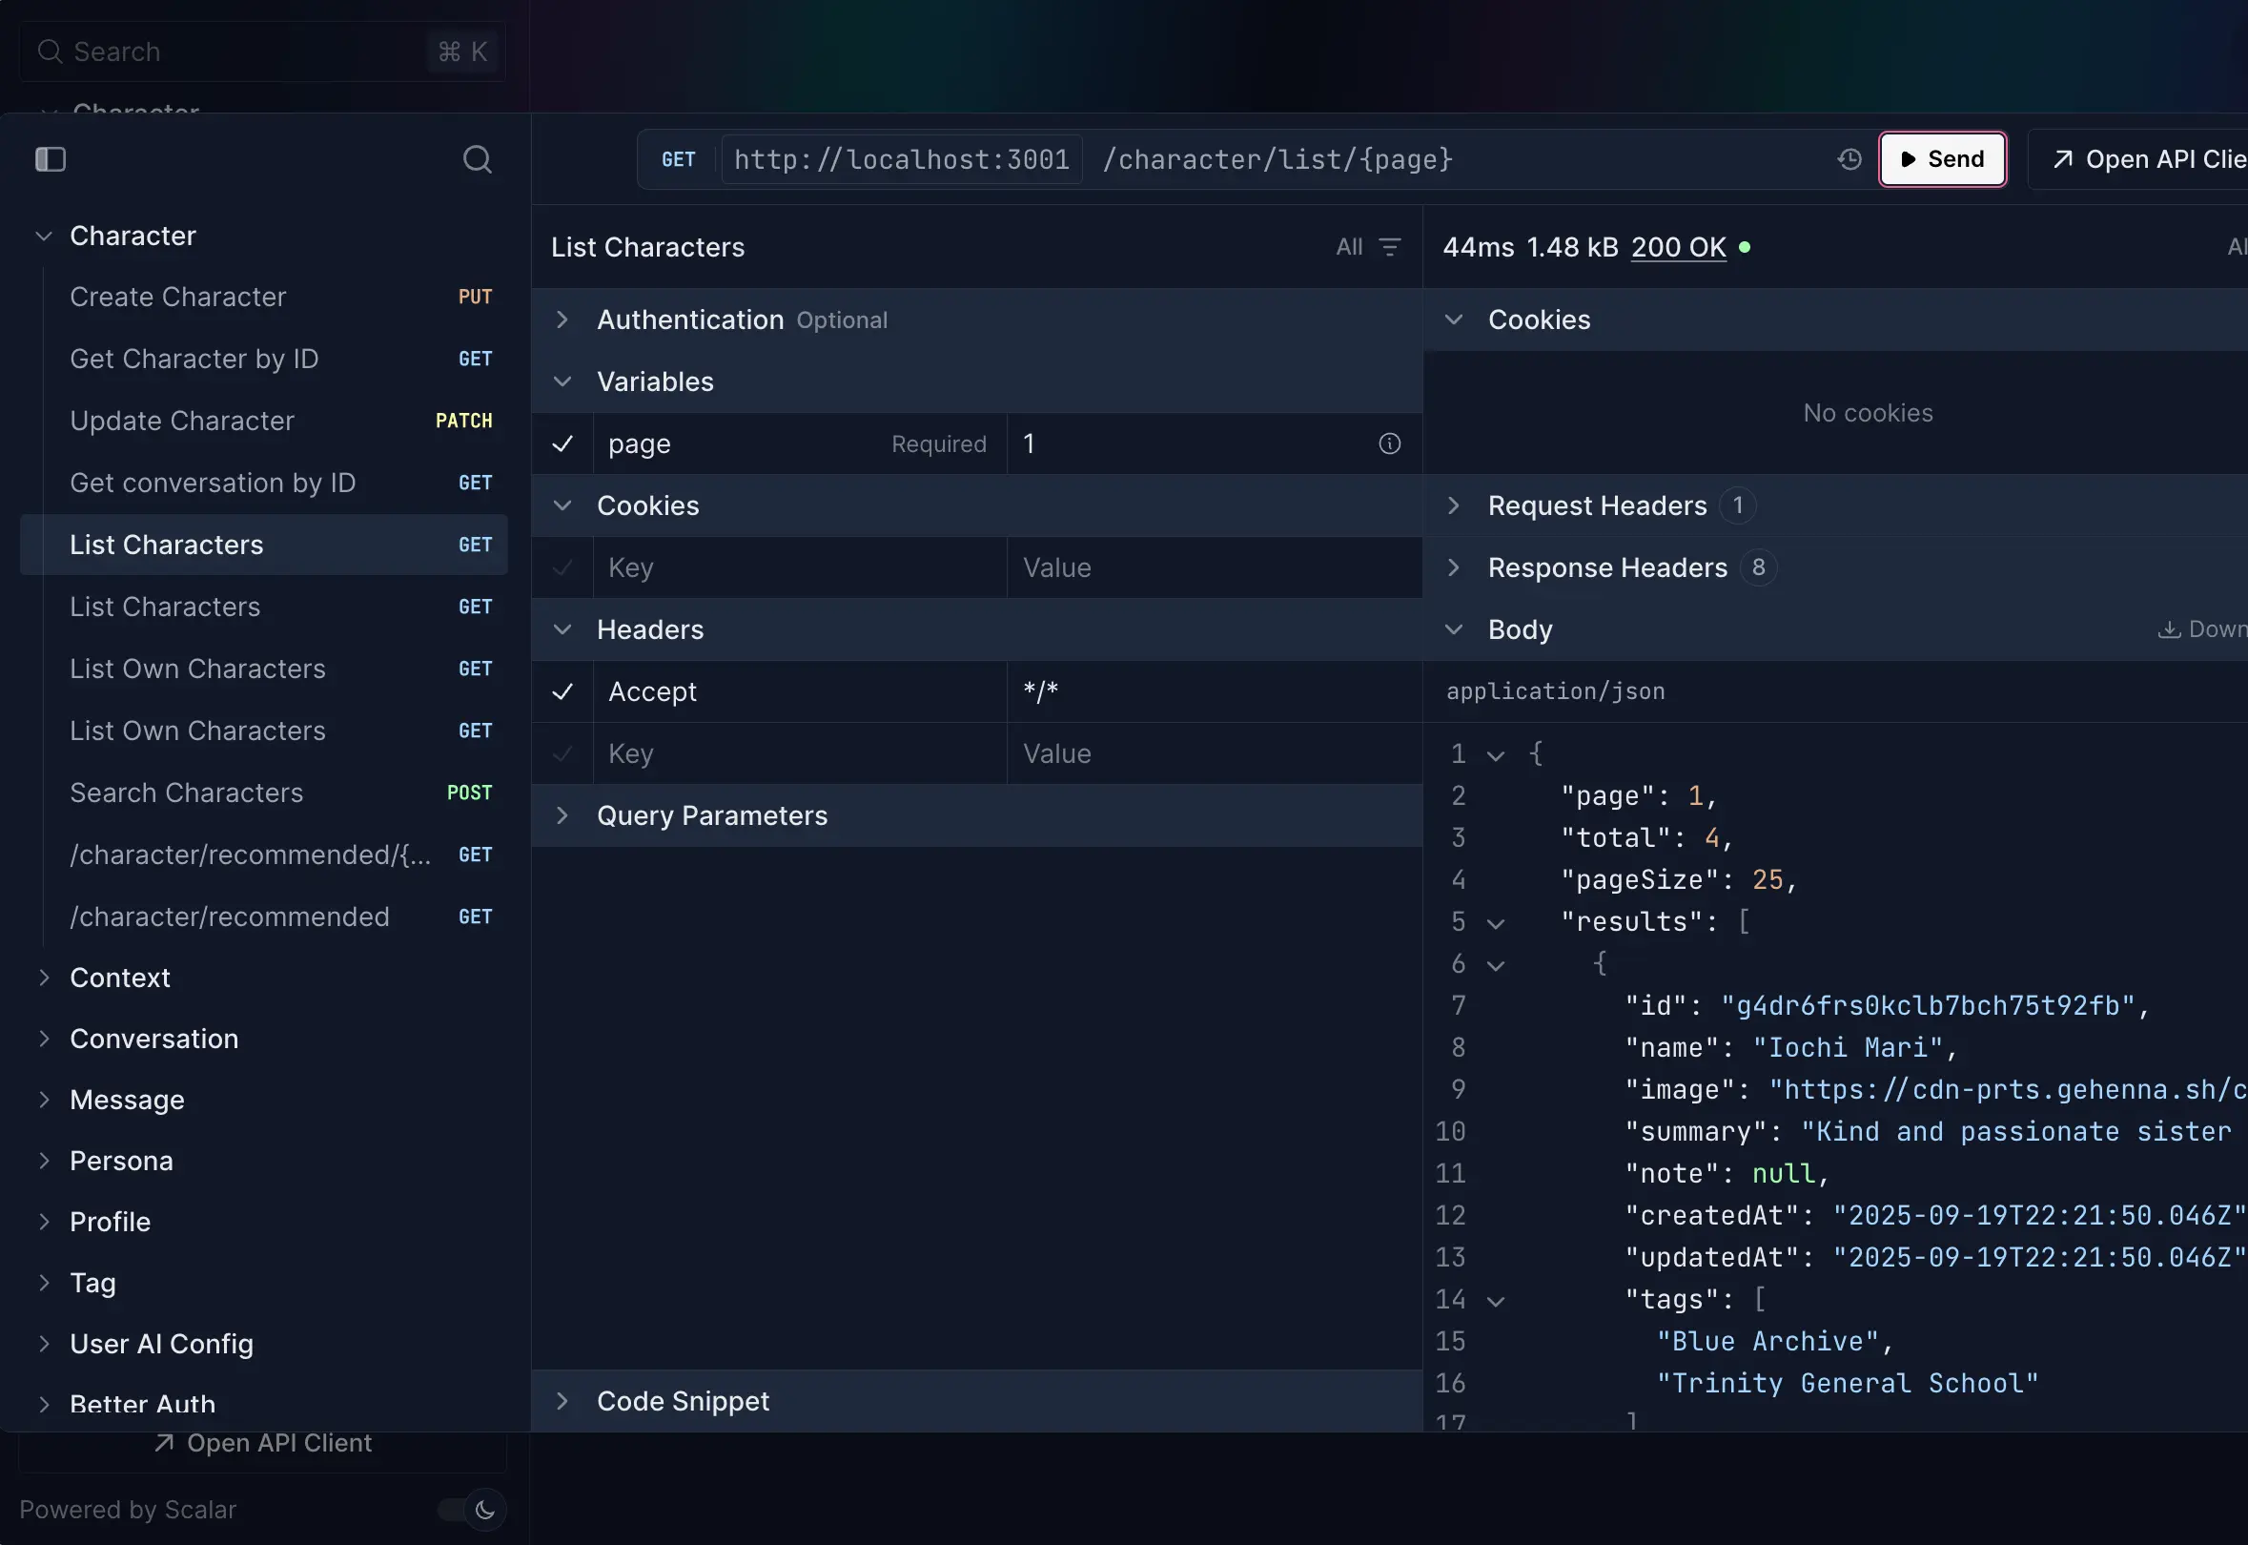Uncheck the page variable checkbox
Image resolution: width=2248 pixels, height=1545 pixels.
tap(562, 443)
